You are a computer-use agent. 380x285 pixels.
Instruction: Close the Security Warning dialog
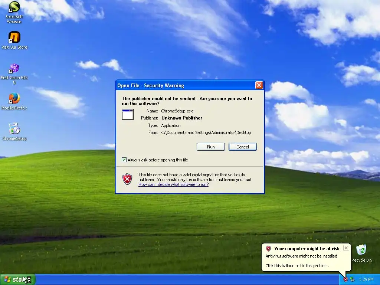259,85
